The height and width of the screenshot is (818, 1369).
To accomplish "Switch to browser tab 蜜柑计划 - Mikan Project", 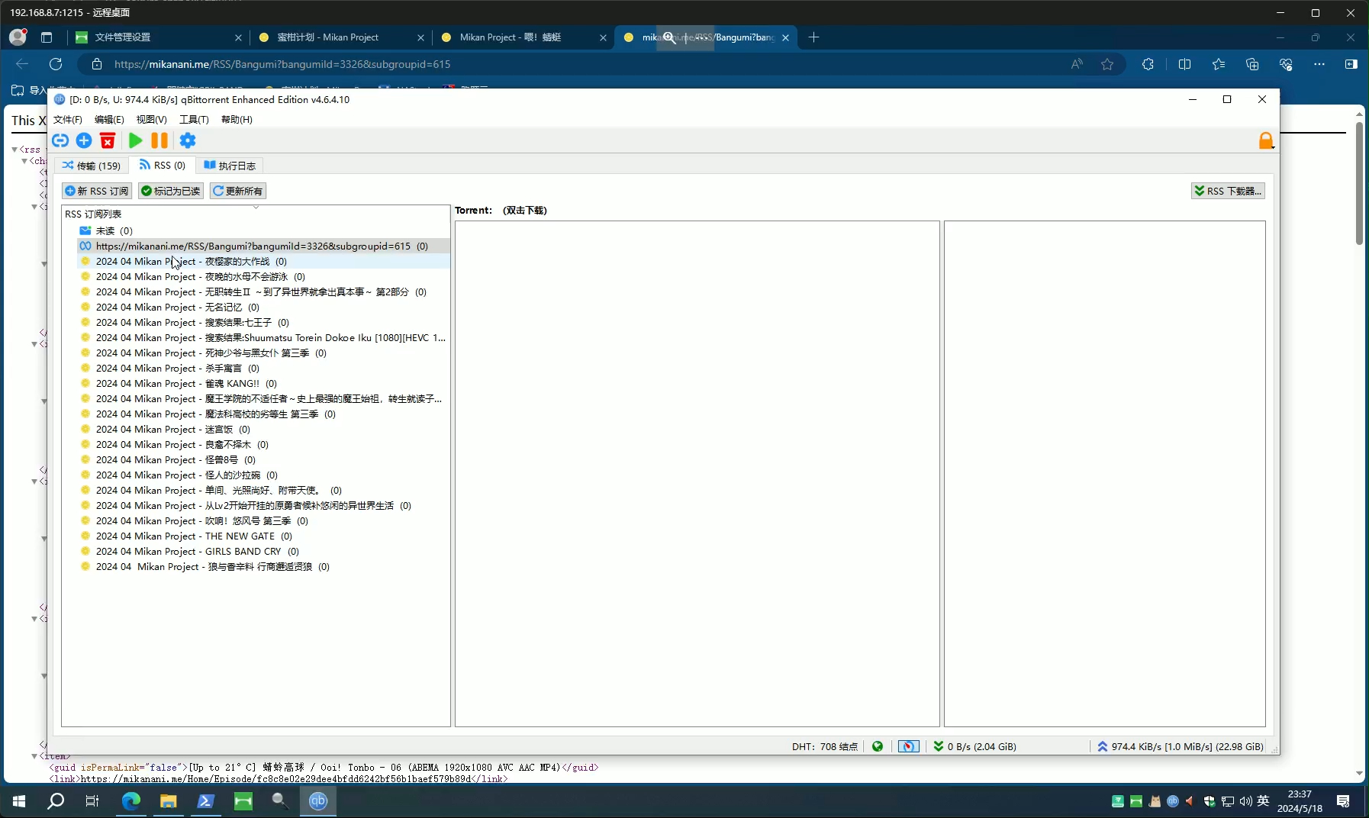I will click(341, 37).
